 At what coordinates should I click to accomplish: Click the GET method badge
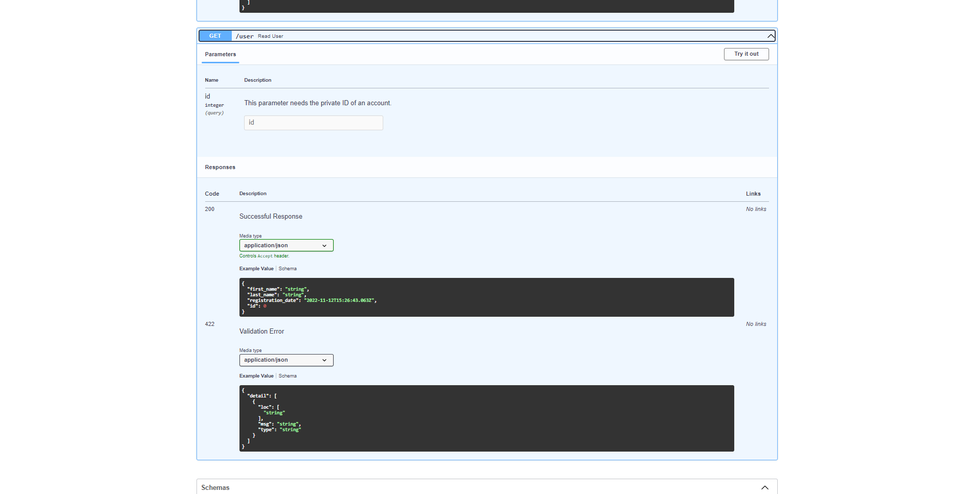click(x=215, y=36)
